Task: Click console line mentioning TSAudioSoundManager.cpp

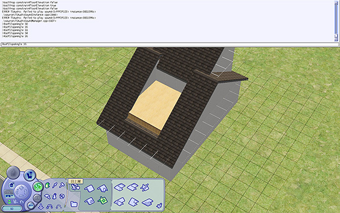Action: [29, 21]
